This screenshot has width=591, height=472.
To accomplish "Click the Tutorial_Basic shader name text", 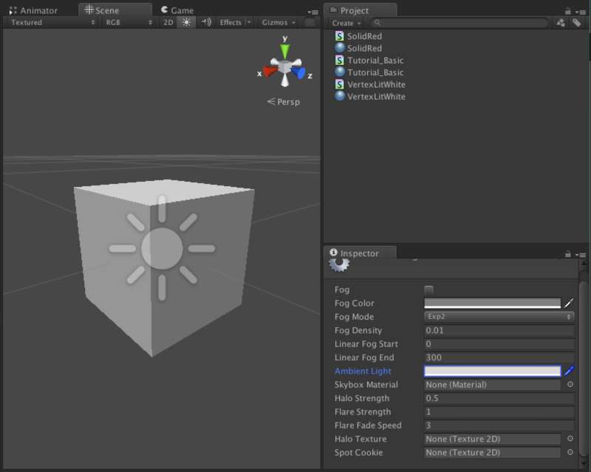I will click(375, 61).
